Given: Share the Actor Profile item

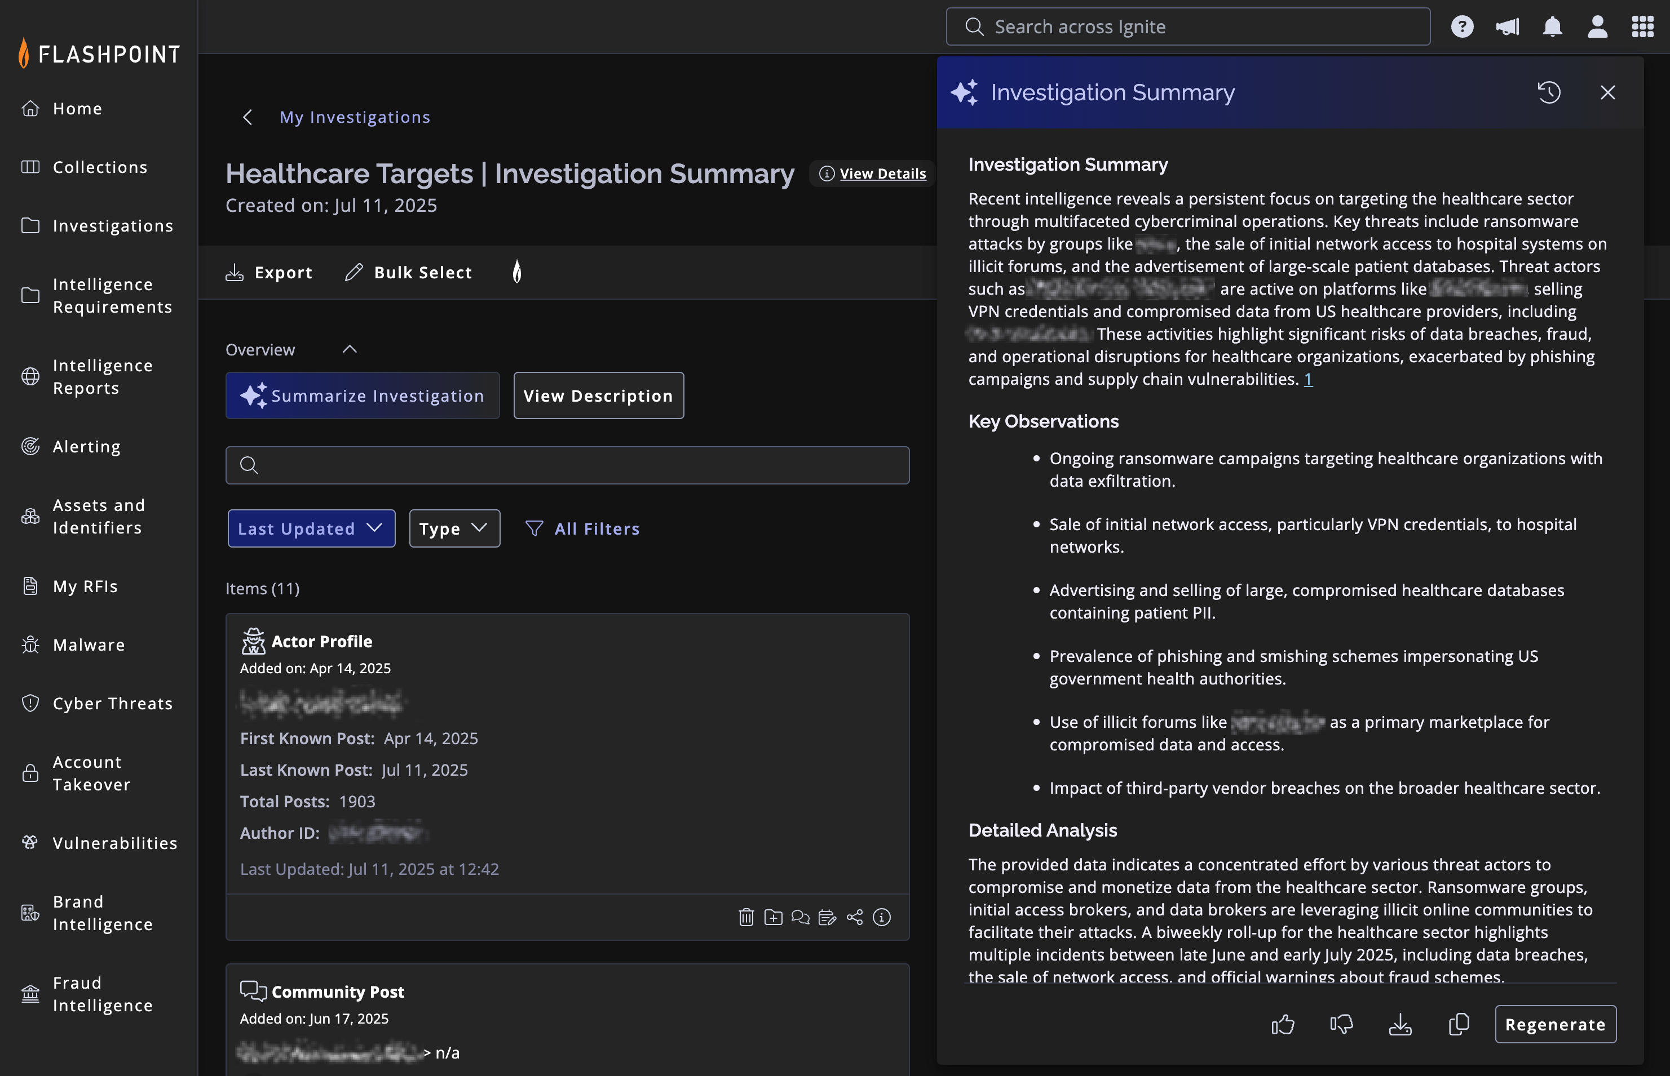Looking at the screenshot, I should pos(855,917).
